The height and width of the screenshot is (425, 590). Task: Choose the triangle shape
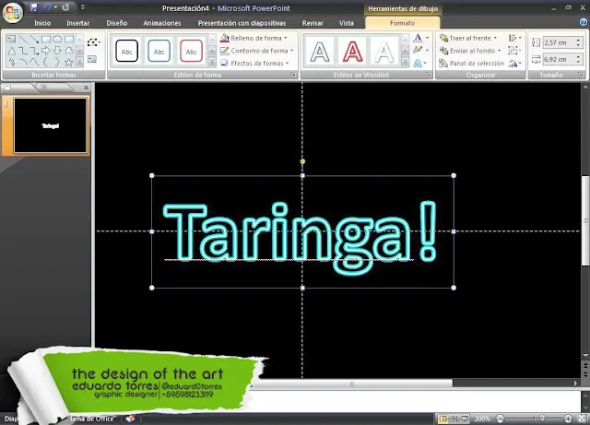(x=12, y=51)
